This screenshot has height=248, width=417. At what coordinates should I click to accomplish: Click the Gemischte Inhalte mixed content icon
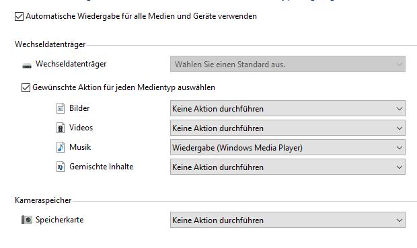(x=61, y=167)
